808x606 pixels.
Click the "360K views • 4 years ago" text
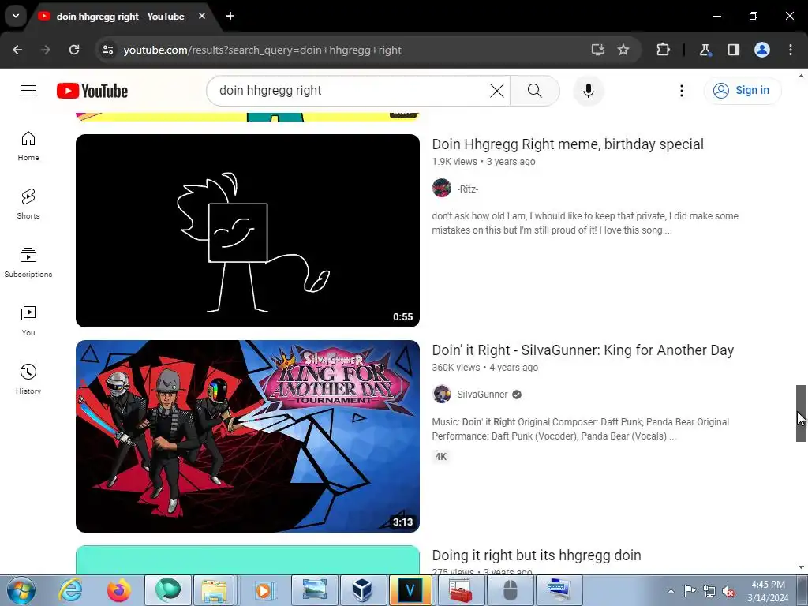pyautogui.click(x=485, y=368)
